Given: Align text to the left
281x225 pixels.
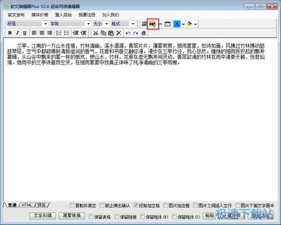Looking at the screenshot, I should [x=34, y=33].
